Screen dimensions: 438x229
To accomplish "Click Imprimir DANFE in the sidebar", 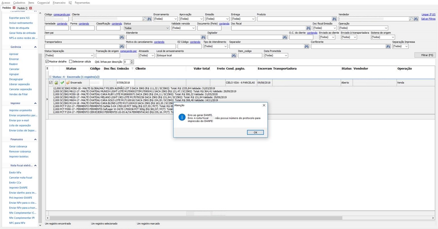I will pyautogui.click(x=18, y=188).
